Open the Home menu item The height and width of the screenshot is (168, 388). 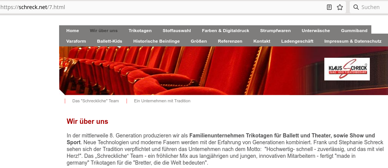(72, 31)
